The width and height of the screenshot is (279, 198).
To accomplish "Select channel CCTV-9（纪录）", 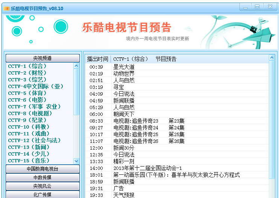I will click(x=27, y=120).
